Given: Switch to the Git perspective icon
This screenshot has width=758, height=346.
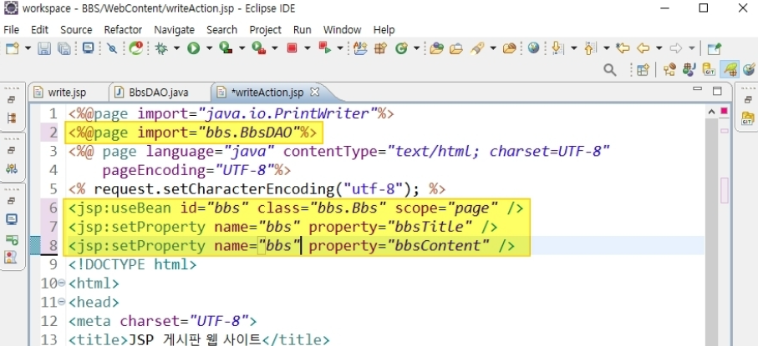Looking at the screenshot, I should coord(709,70).
